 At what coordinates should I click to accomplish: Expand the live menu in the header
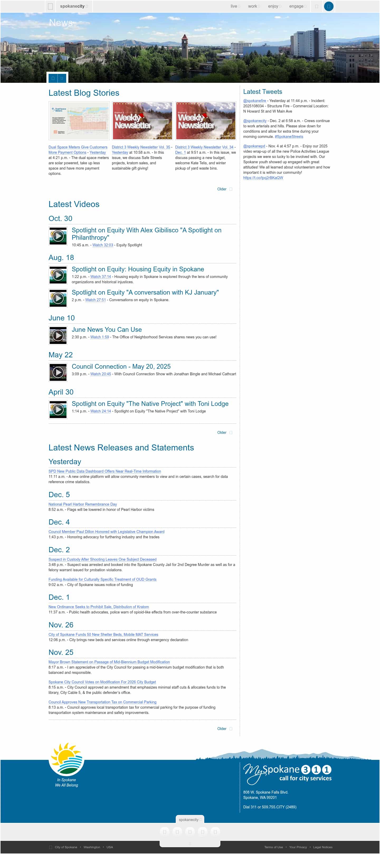235,6
